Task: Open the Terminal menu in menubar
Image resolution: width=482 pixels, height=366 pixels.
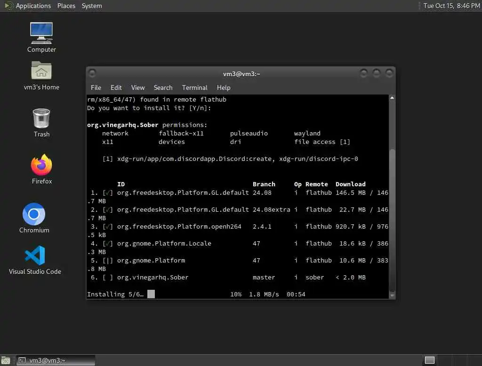Action: point(194,88)
